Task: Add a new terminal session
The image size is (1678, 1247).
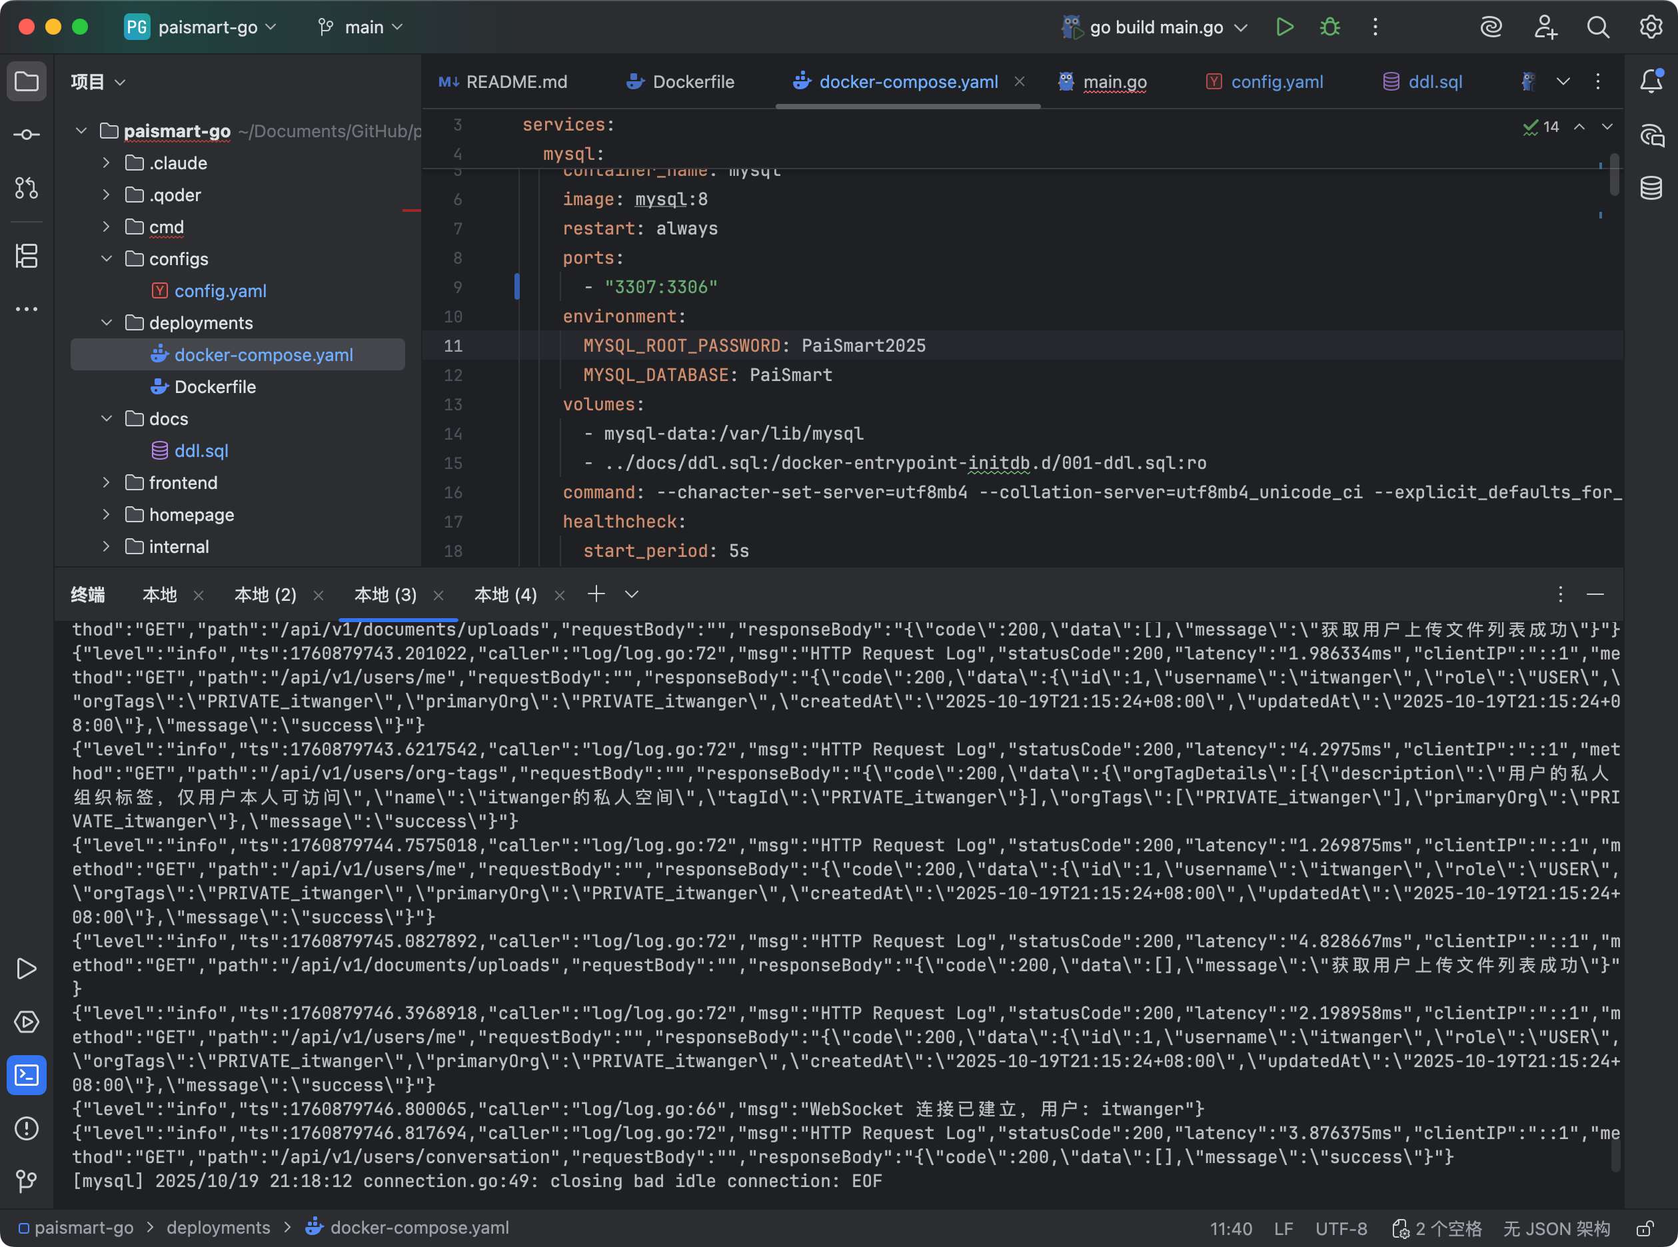Action: pyautogui.click(x=596, y=594)
